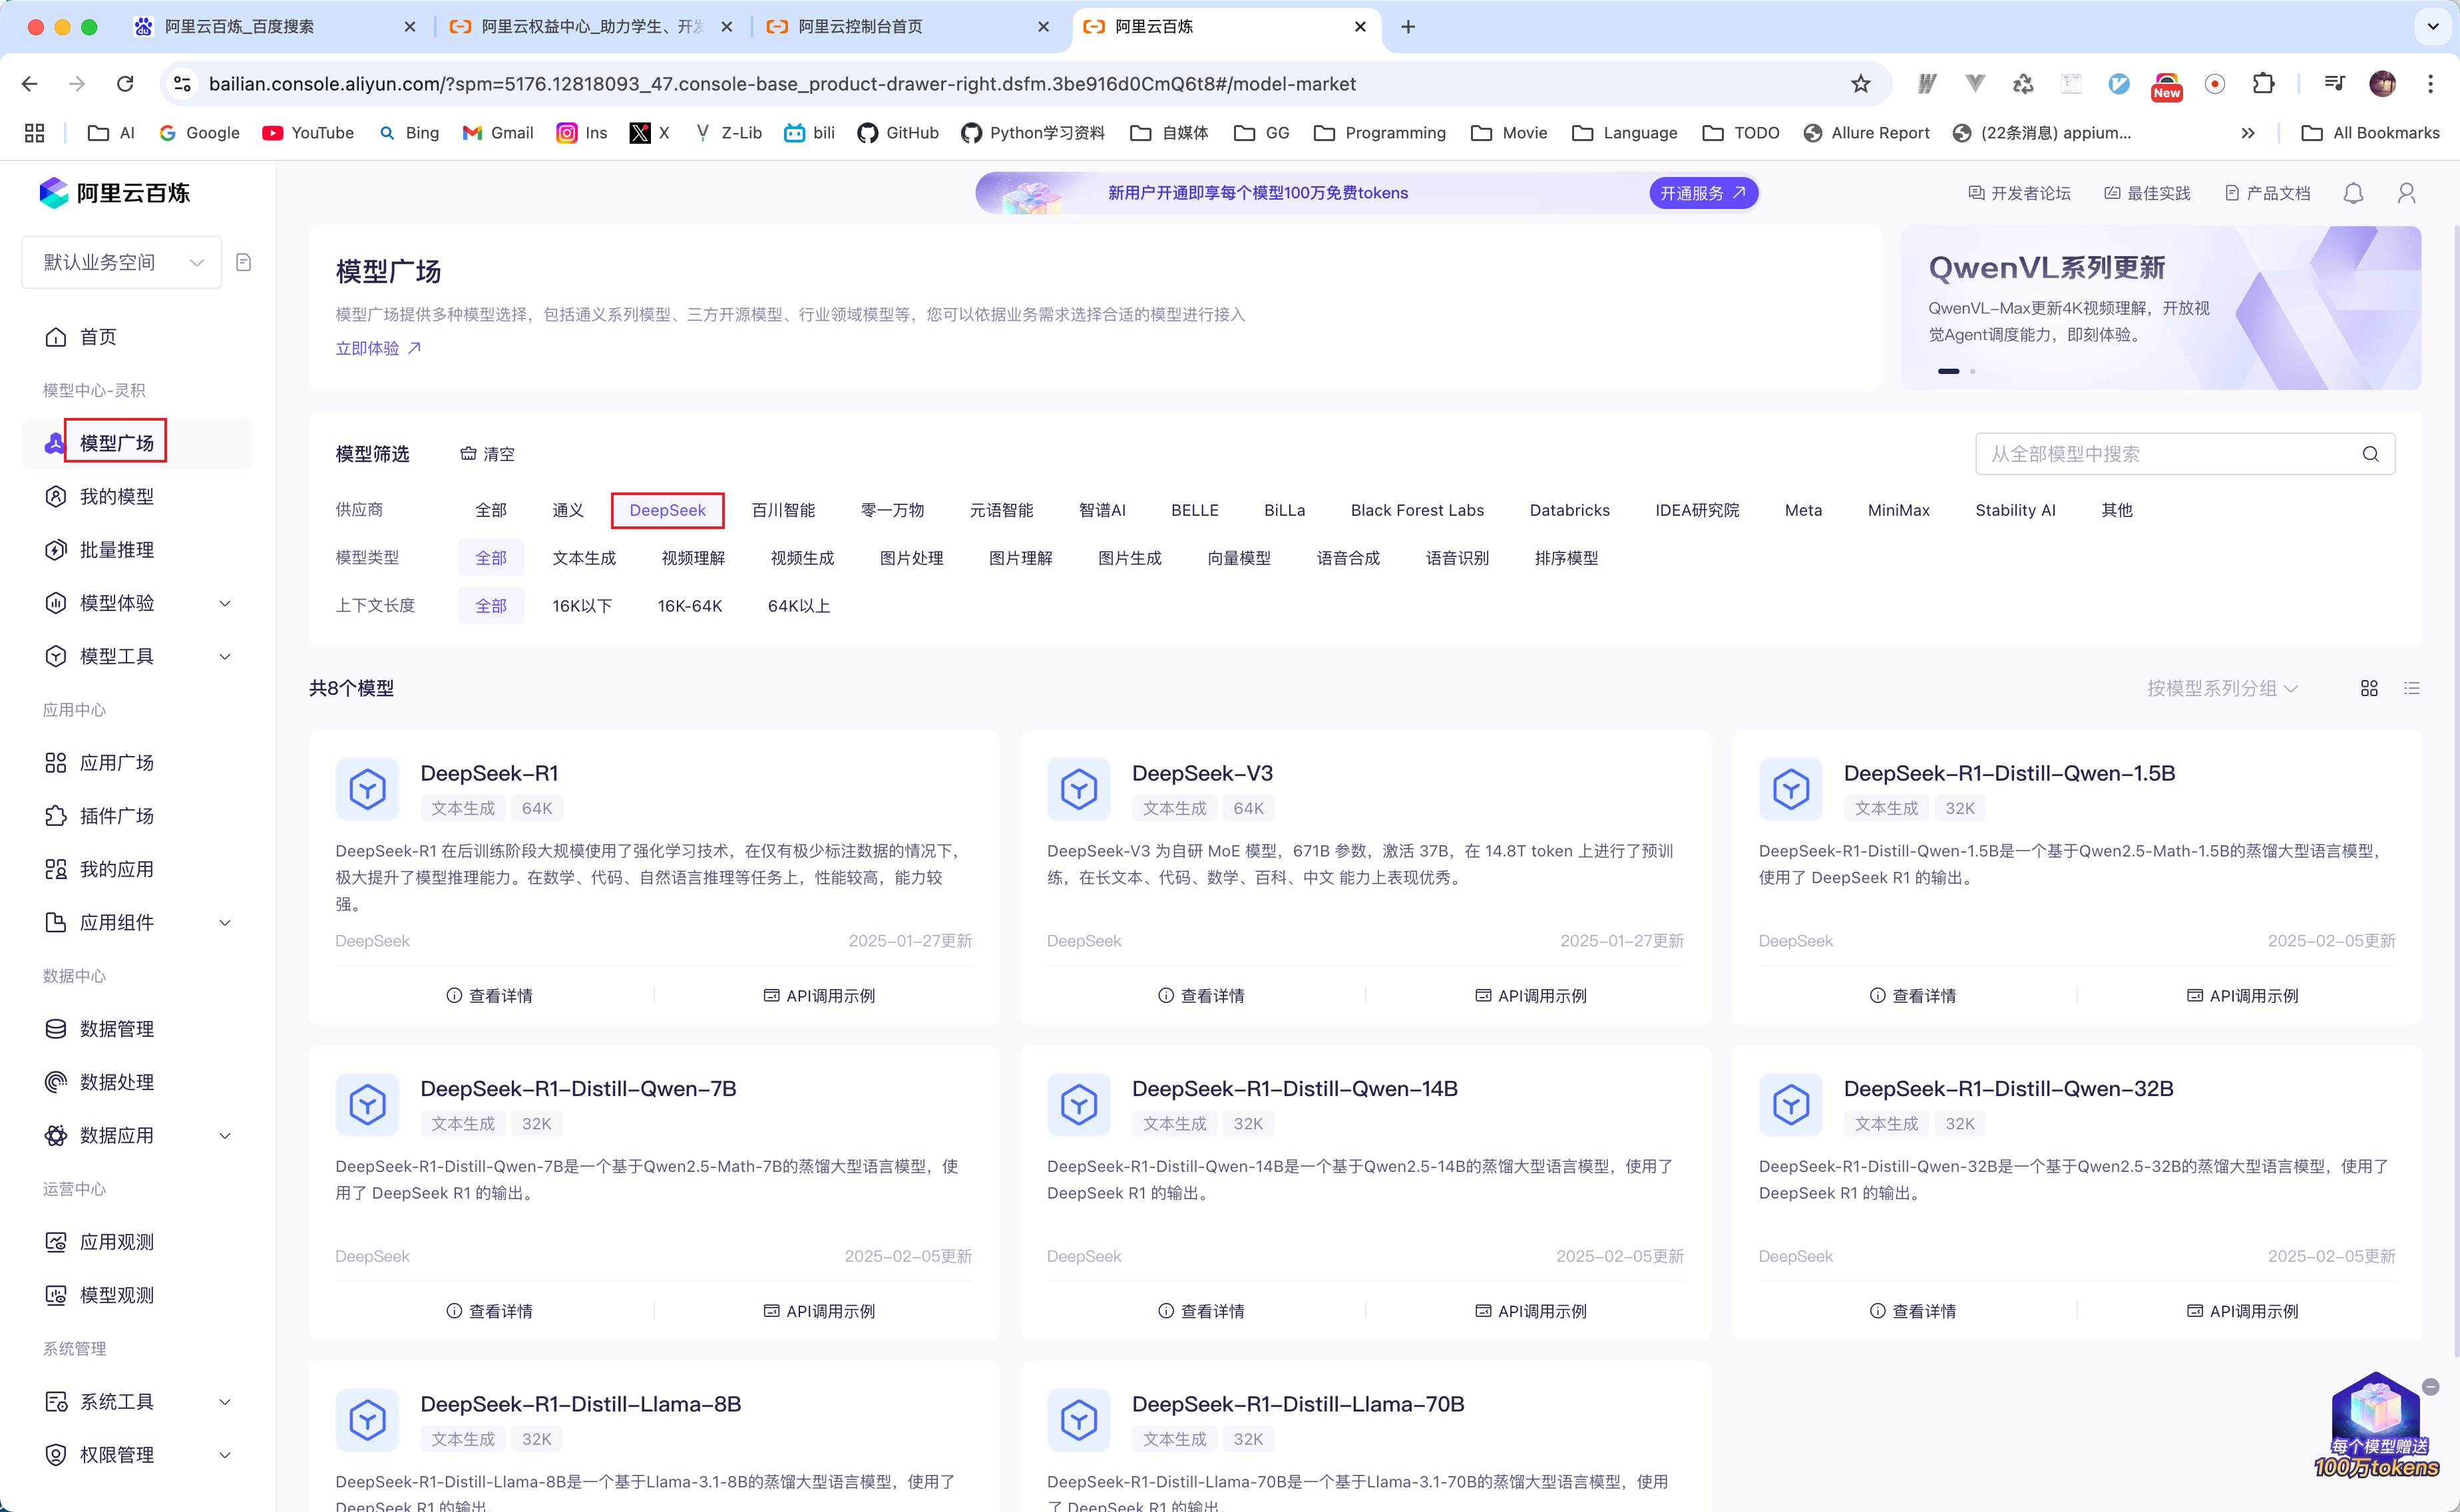The image size is (2460, 1512).
Task: Select the 百川智能 supplier filter
Action: coord(783,510)
